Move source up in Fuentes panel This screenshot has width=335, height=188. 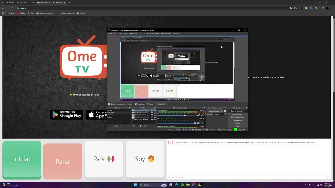coord(144,126)
